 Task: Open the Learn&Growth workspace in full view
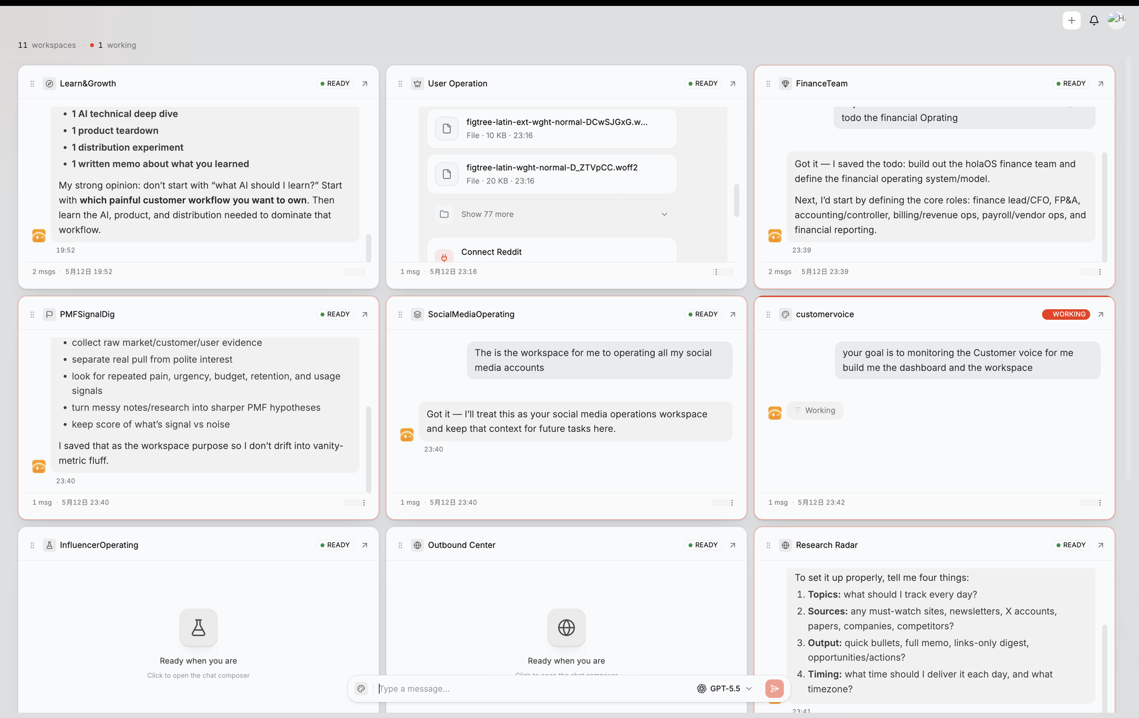point(365,84)
